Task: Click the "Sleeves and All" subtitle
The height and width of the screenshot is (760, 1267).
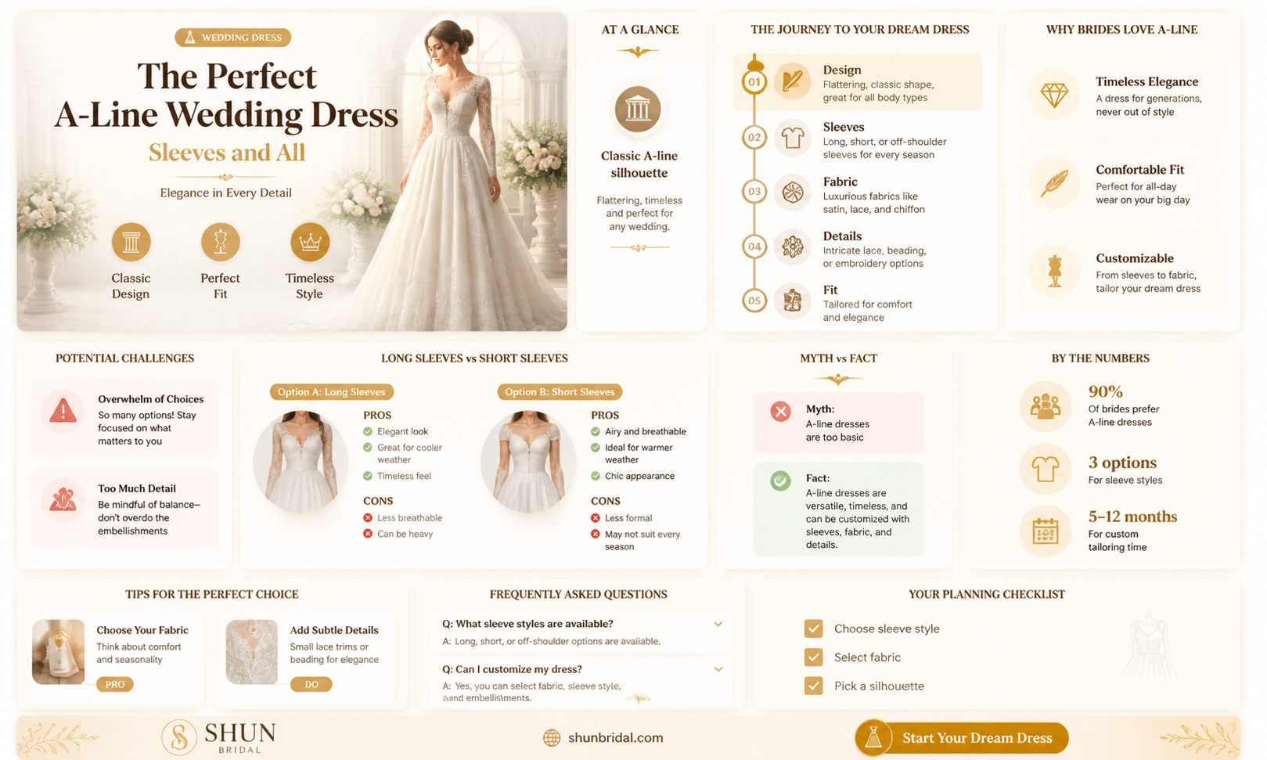Action: click(x=227, y=153)
